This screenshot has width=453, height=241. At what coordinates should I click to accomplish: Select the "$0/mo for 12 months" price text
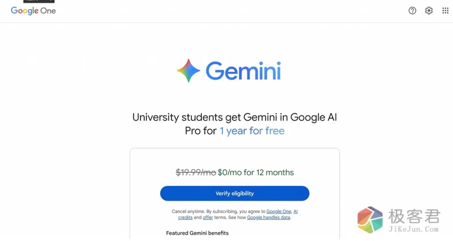pyautogui.click(x=256, y=172)
